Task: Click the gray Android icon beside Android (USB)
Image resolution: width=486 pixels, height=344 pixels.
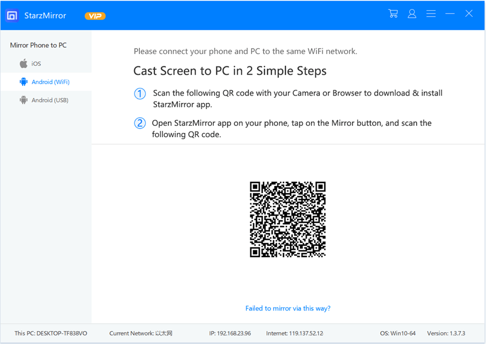Action: click(24, 100)
